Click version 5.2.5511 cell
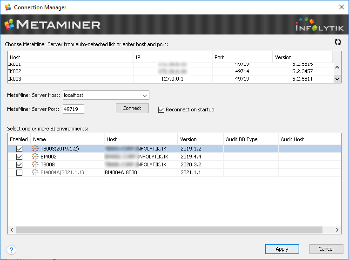349x260 pixels. [x=302, y=79]
